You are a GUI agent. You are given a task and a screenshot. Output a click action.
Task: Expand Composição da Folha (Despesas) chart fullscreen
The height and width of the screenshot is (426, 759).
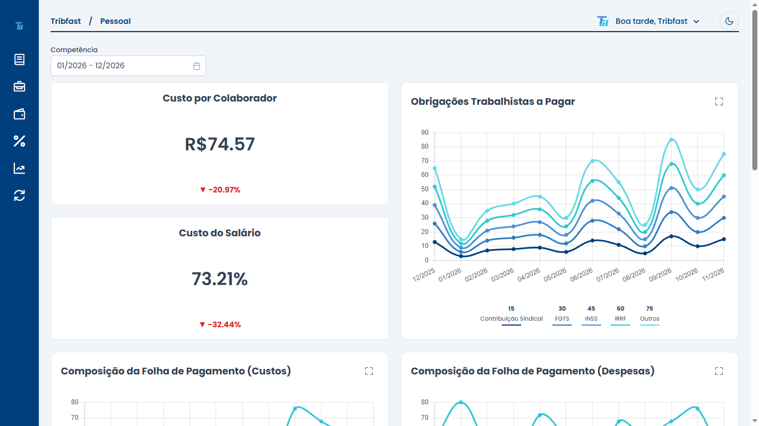(x=719, y=371)
